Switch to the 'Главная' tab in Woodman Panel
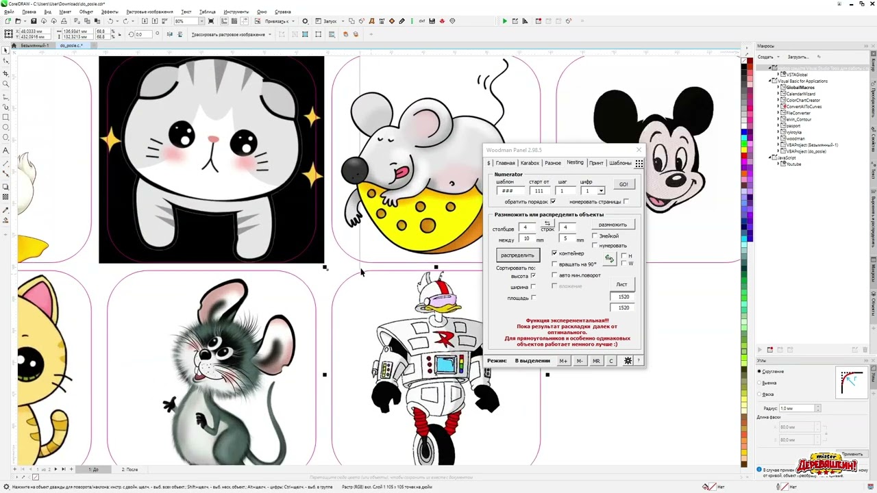Image resolution: width=877 pixels, height=493 pixels. 505,163
